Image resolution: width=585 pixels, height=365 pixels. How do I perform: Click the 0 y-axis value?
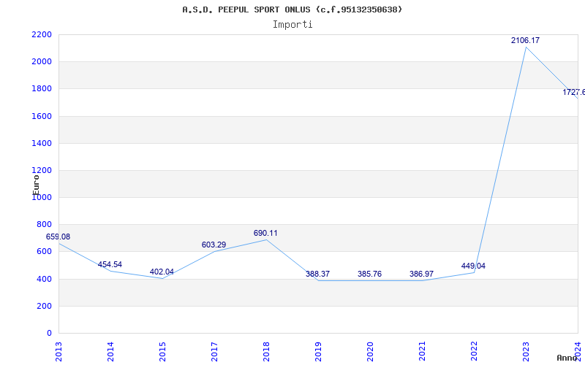click(49, 334)
